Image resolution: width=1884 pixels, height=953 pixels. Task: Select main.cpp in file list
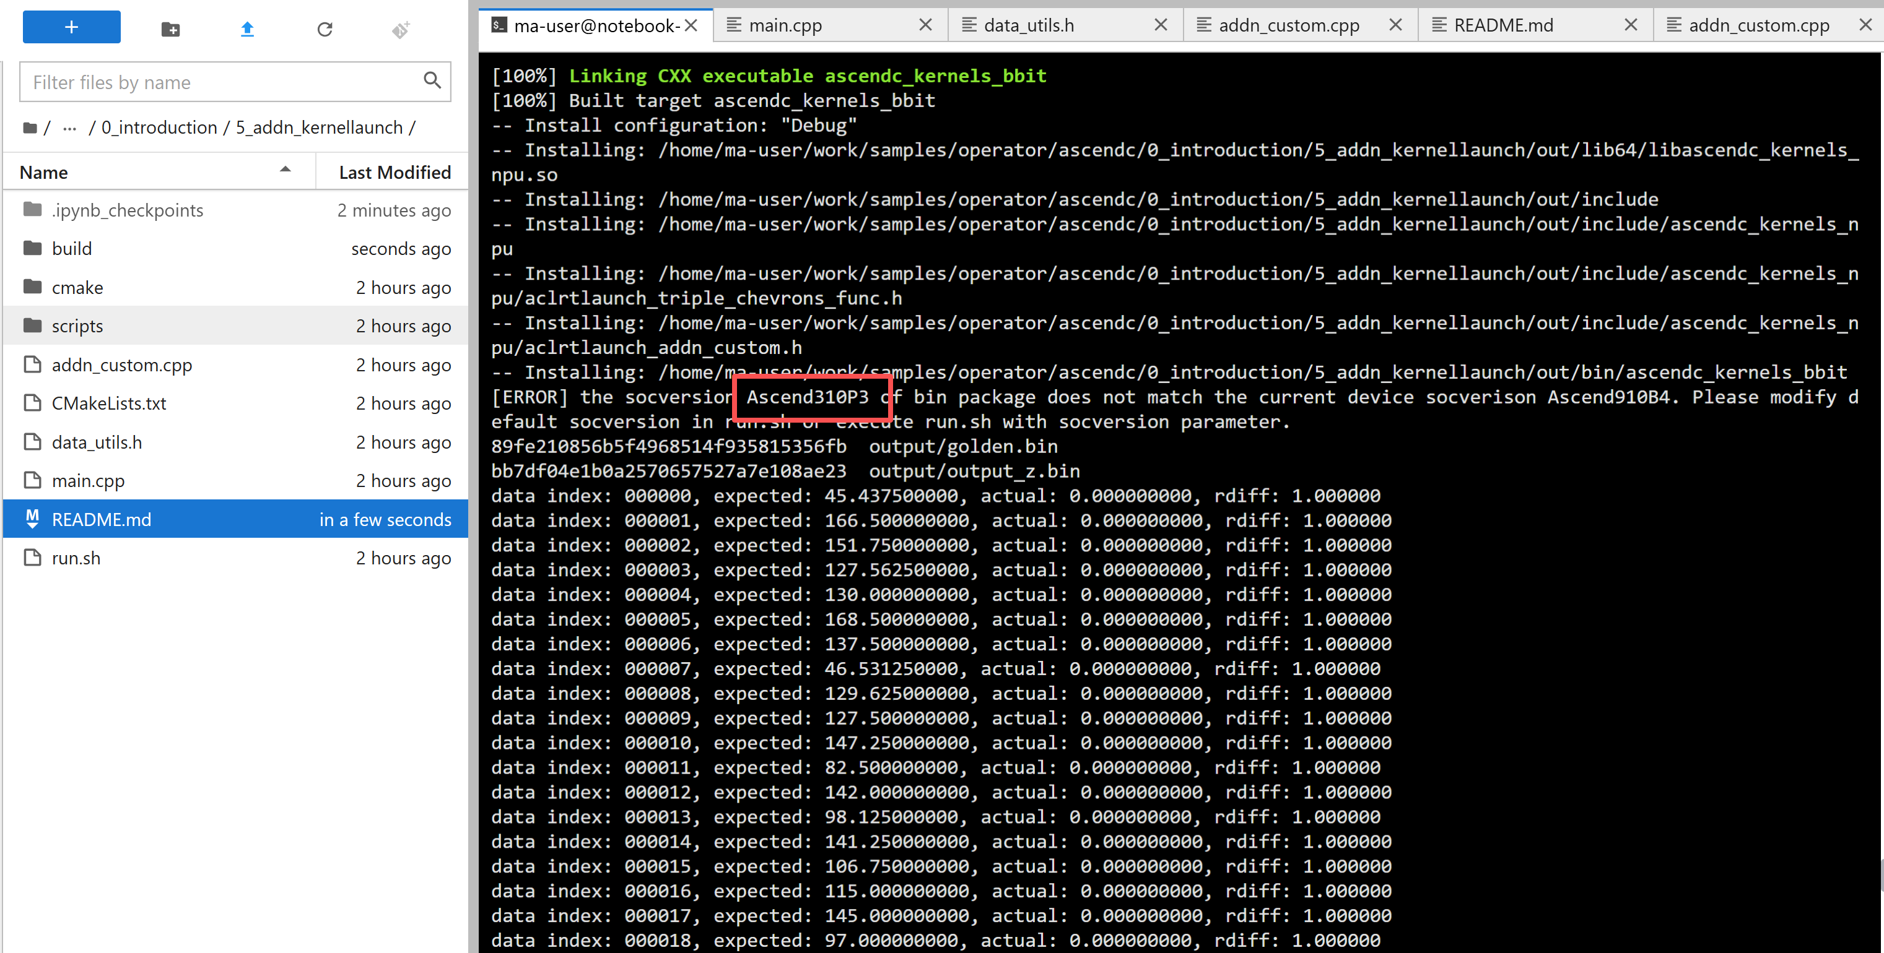tap(235, 481)
